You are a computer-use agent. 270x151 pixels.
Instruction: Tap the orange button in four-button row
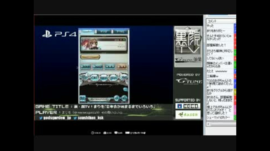tap(122, 67)
